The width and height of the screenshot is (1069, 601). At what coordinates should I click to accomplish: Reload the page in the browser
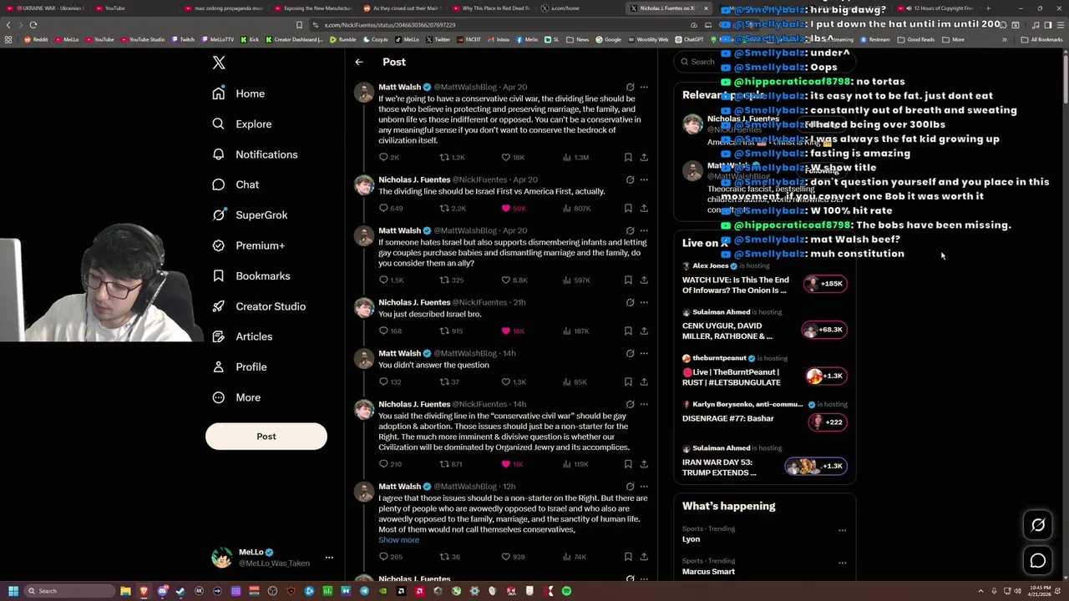point(33,25)
